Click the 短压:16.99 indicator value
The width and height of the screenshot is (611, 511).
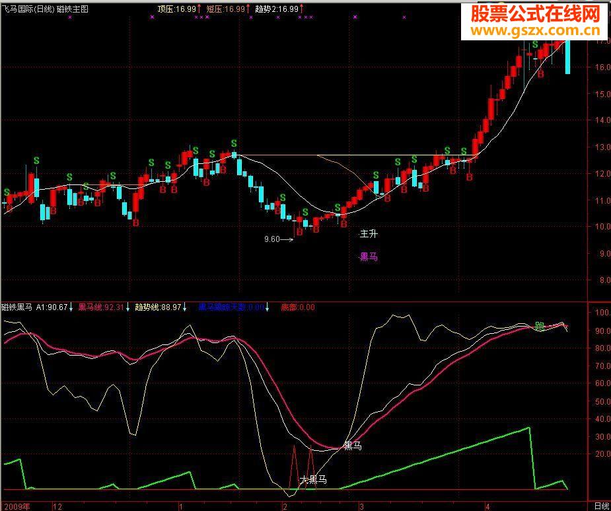tap(226, 9)
